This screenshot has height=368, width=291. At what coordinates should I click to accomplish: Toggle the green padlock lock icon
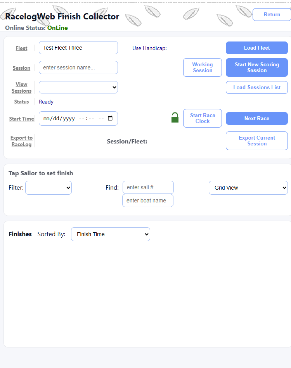point(175,117)
